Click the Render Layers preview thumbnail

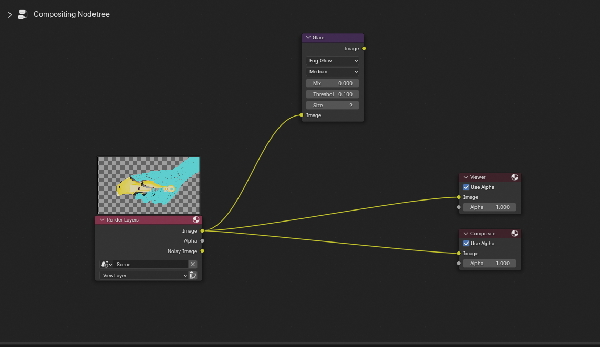[149, 185]
